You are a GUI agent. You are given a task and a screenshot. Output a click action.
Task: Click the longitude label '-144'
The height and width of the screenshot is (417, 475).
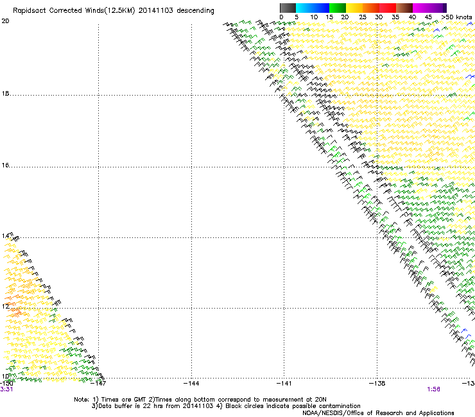point(191,384)
